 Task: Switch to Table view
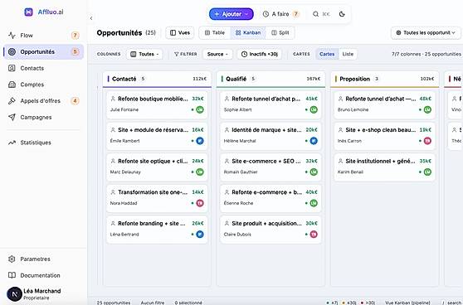click(x=215, y=33)
